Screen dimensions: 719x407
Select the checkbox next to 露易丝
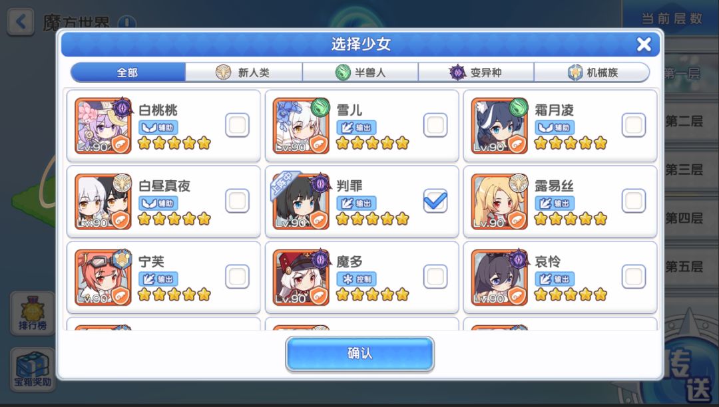(x=634, y=201)
